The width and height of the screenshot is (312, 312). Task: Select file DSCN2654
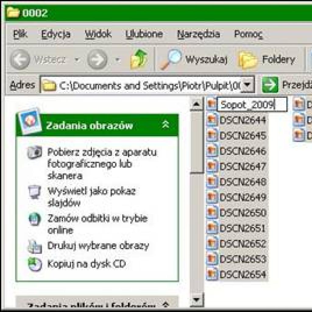tap(243, 275)
